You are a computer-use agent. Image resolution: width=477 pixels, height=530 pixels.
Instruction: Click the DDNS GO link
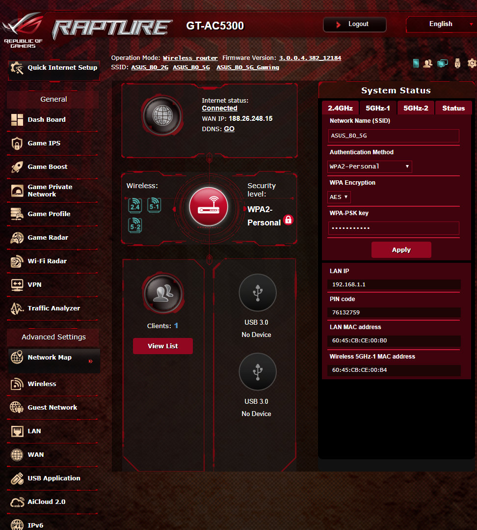click(229, 129)
